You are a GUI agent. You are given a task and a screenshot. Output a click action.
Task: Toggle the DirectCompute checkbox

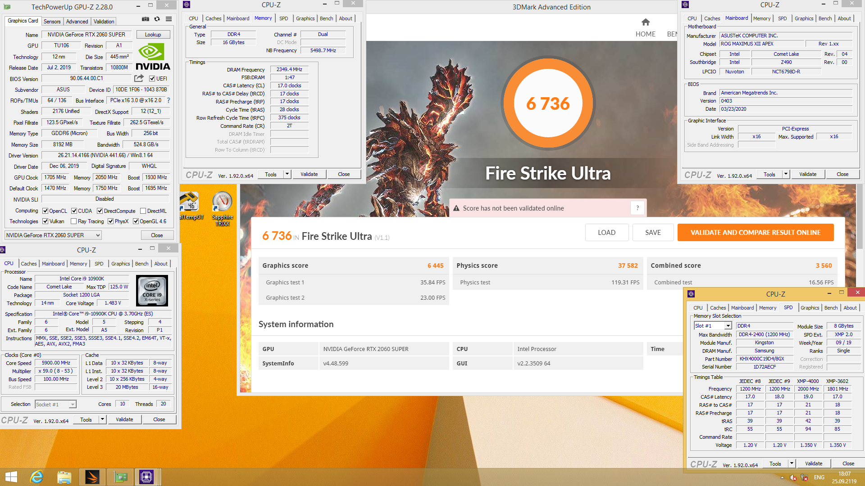100,211
